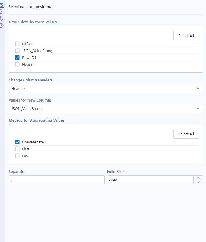This screenshot has width=206, height=242.
Task: Click the Field Size number box
Action: [x=150, y=180]
